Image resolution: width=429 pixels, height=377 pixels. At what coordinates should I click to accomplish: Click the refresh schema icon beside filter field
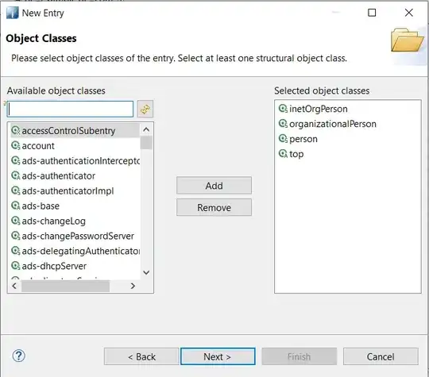click(x=145, y=109)
